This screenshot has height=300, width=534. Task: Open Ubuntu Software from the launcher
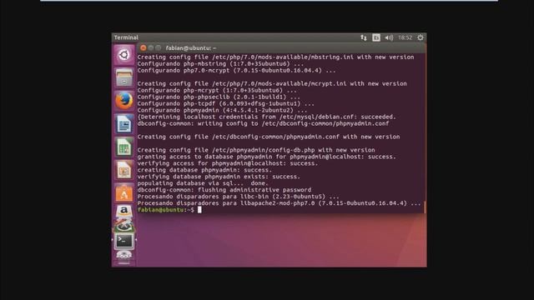pyautogui.click(x=124, y=192)
